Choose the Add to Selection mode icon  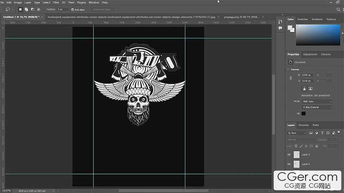pyautogui.click(x=27, y=9)
